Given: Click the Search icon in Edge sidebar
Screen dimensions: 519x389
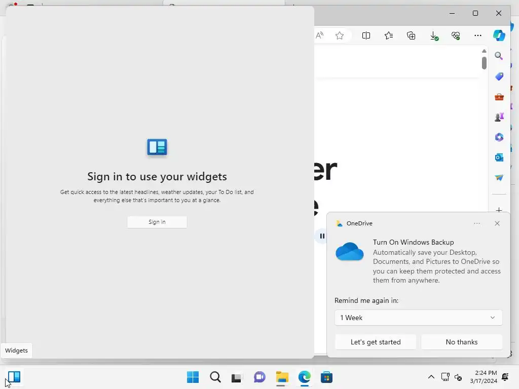Looking at the screenshot, I should pos(499,56).
